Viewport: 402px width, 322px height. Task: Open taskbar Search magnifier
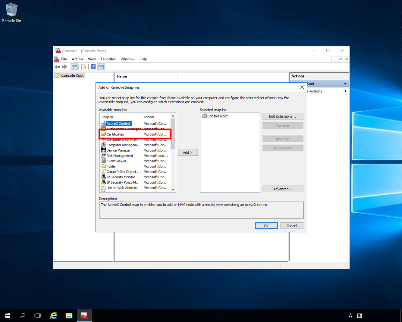23,316
